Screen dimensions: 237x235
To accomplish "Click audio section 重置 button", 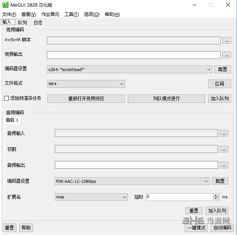I will [194, 211].
